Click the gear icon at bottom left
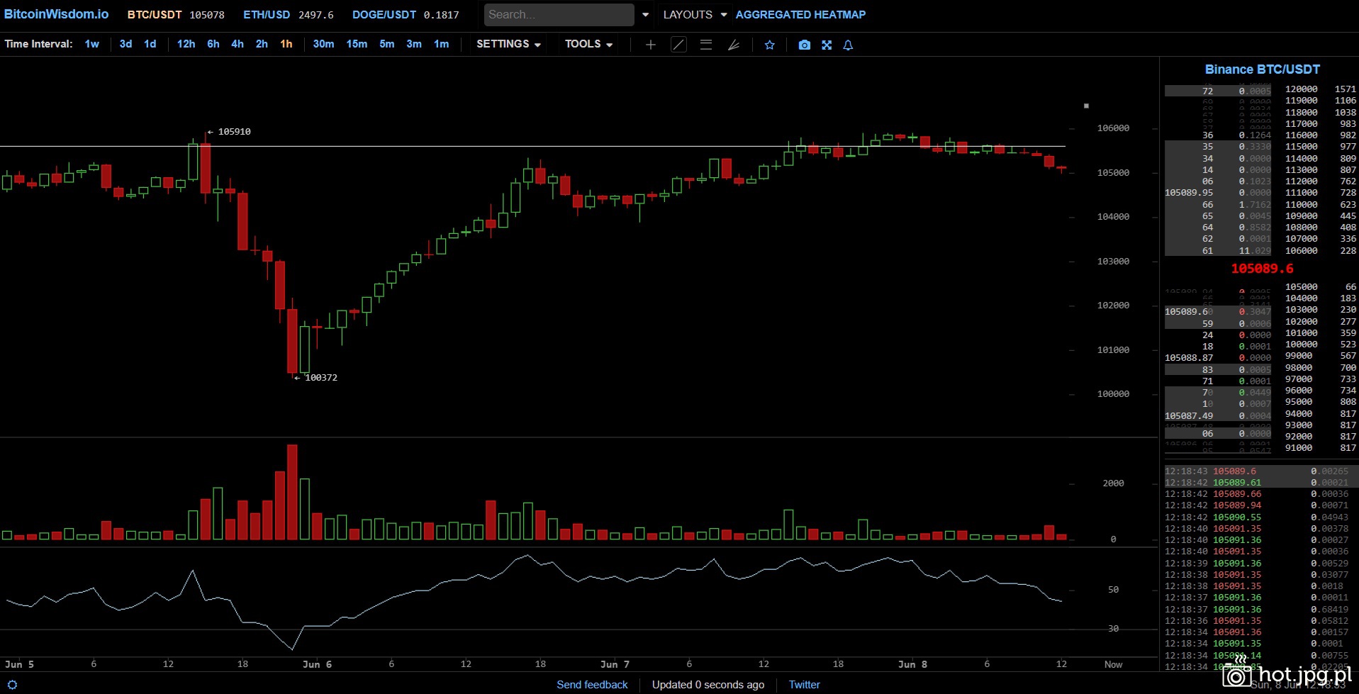Image resolution: width=1359 pixels, height=694 pixels. (12, 685)
